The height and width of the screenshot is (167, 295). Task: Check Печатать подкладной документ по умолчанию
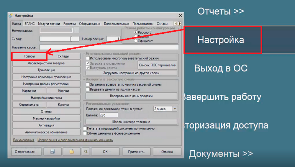pyautogui.click(x=85, y=129)
